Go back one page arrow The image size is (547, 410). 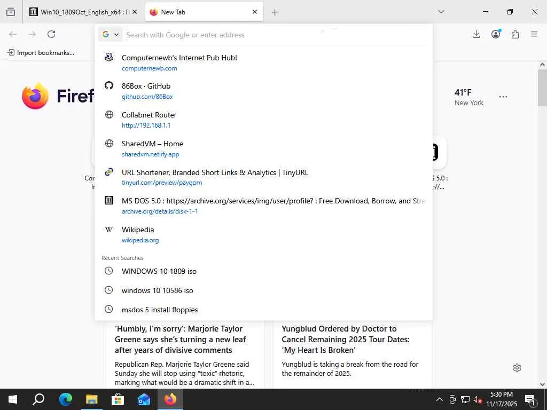13,34
